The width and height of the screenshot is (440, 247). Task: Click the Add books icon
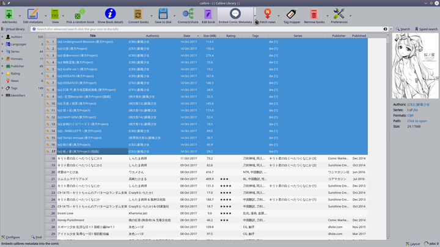click(9, 13)
